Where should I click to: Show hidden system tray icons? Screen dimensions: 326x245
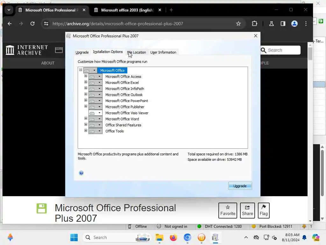coord(246,237)
